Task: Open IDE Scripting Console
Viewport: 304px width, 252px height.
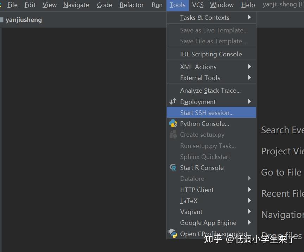Action: pyautogui.click(x=211, y=54)
